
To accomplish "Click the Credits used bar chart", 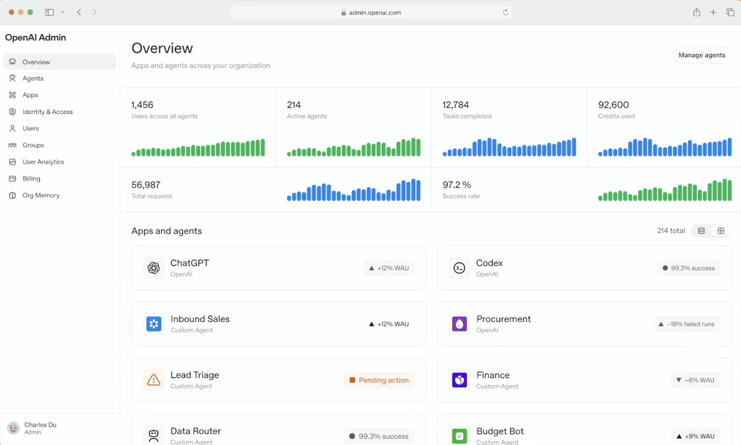I will (x=665, y=147).
